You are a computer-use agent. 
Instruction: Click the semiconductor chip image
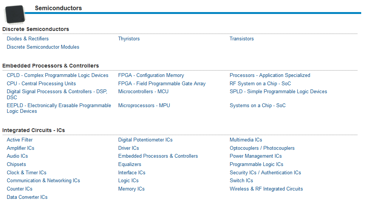coord(15,15)
